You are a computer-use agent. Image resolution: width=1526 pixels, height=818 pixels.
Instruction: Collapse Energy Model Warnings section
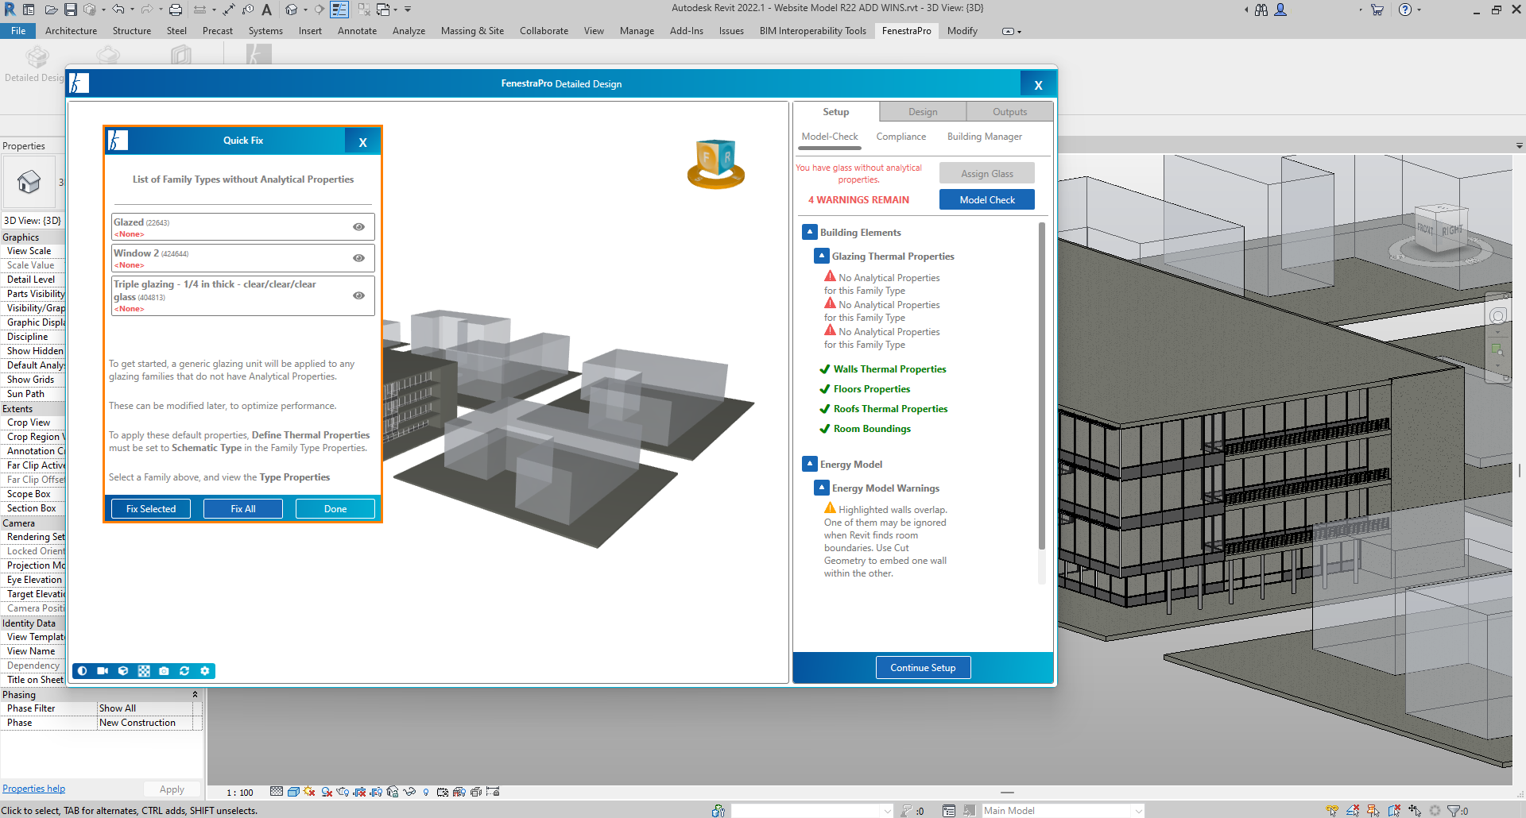coord(822,488)
